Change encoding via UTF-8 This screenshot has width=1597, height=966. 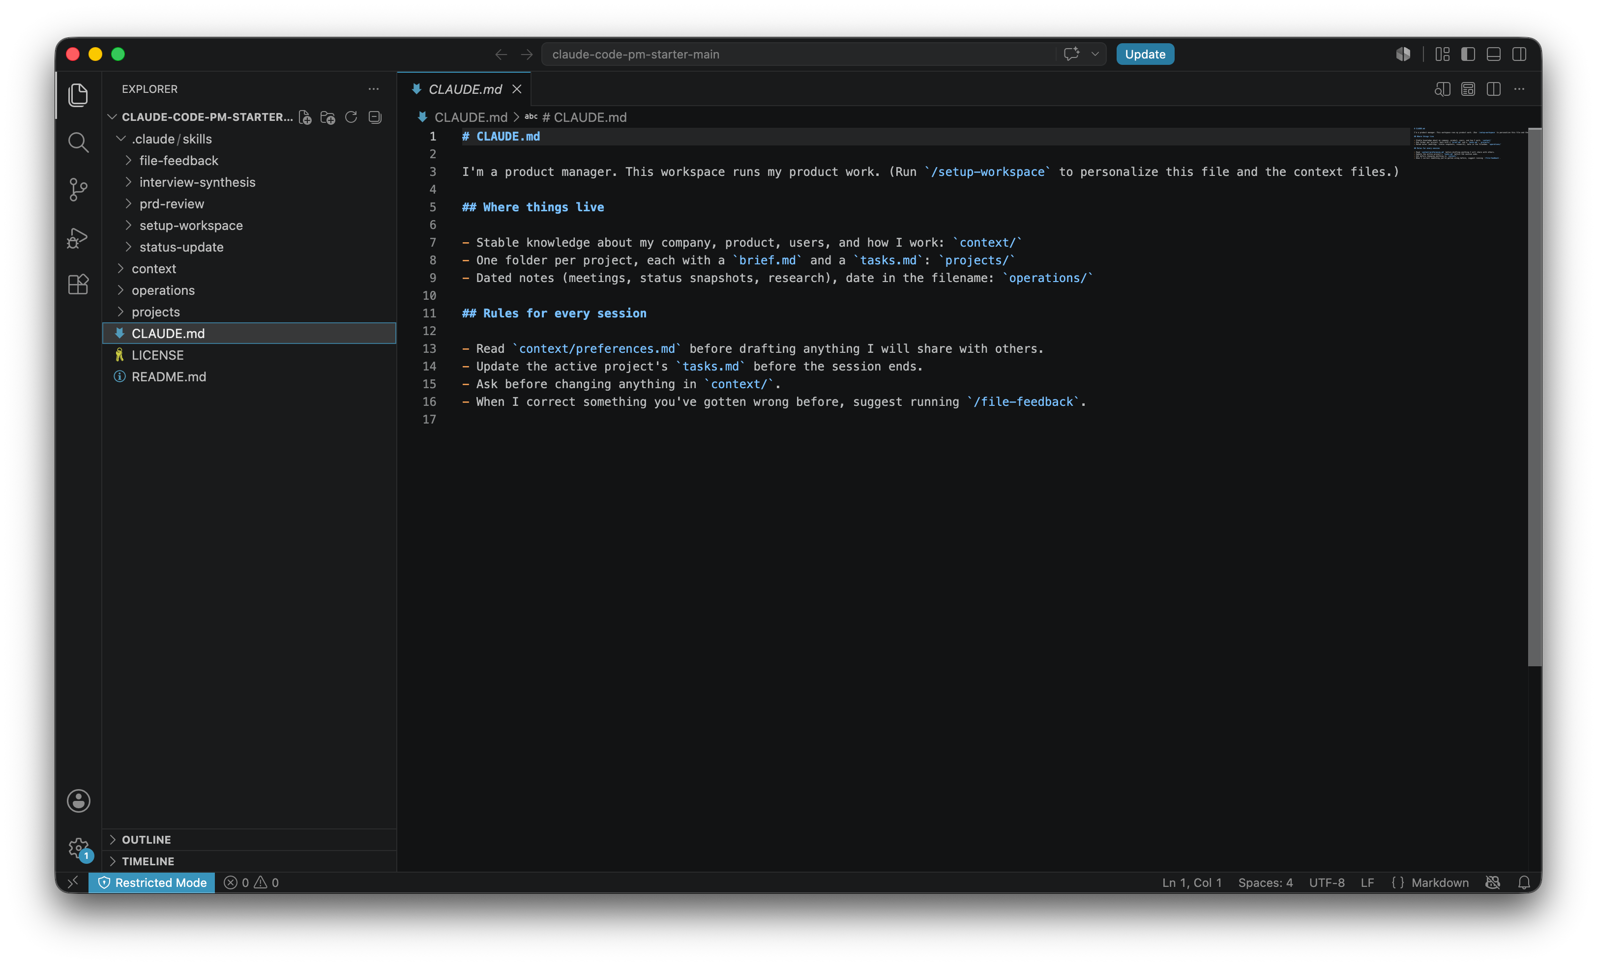click(x=1326, y=882)
